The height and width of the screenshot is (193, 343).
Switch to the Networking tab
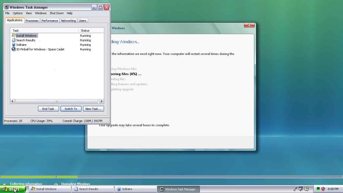click(x=68, y=21)
